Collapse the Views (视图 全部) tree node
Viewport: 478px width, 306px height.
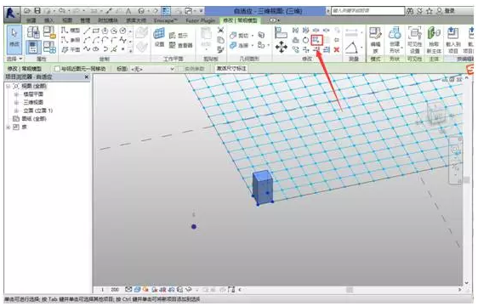(9, 86)
